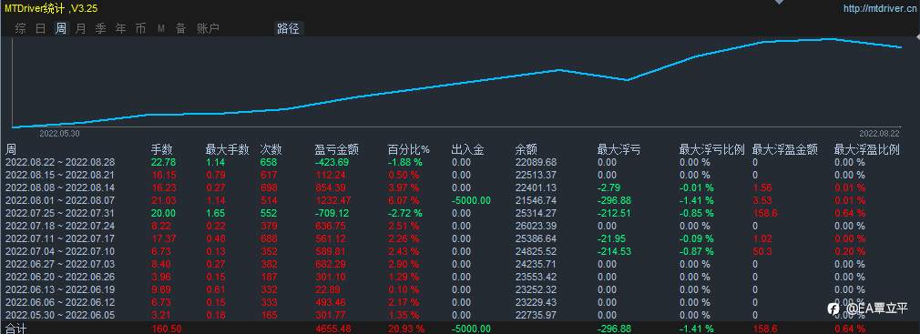Click profit value -423.69
The height and width of the screenshot is (334, 920).
[x=332, y=162]
